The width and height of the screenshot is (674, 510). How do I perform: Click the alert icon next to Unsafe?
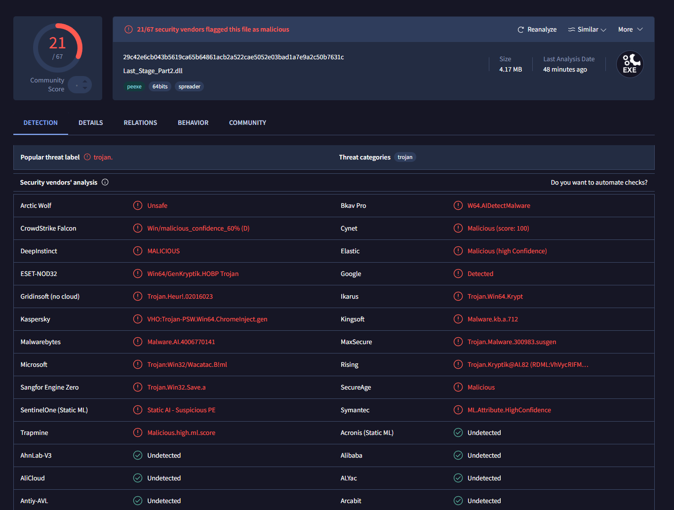pyautogui.click(x=138, y=205)
